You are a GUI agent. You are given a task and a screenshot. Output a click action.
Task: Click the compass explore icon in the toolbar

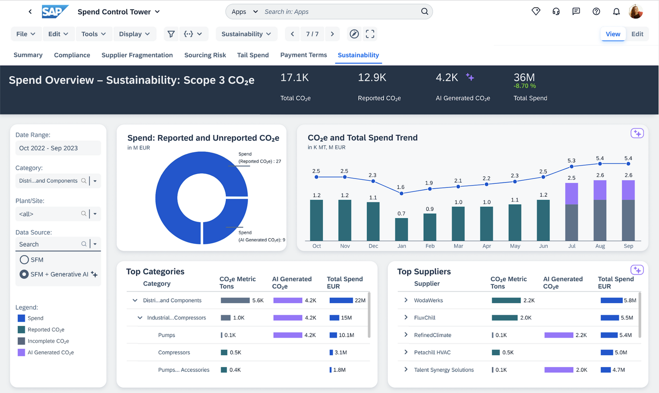(x=354, y=34)
